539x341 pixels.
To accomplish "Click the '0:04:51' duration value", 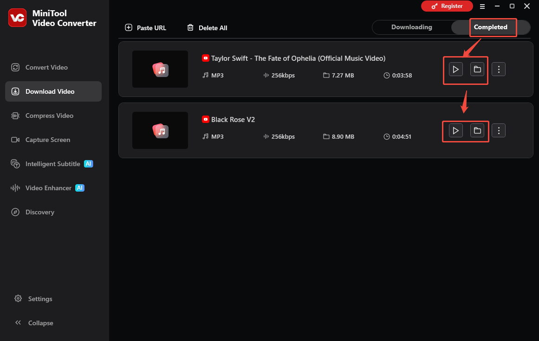I will 402,136.
